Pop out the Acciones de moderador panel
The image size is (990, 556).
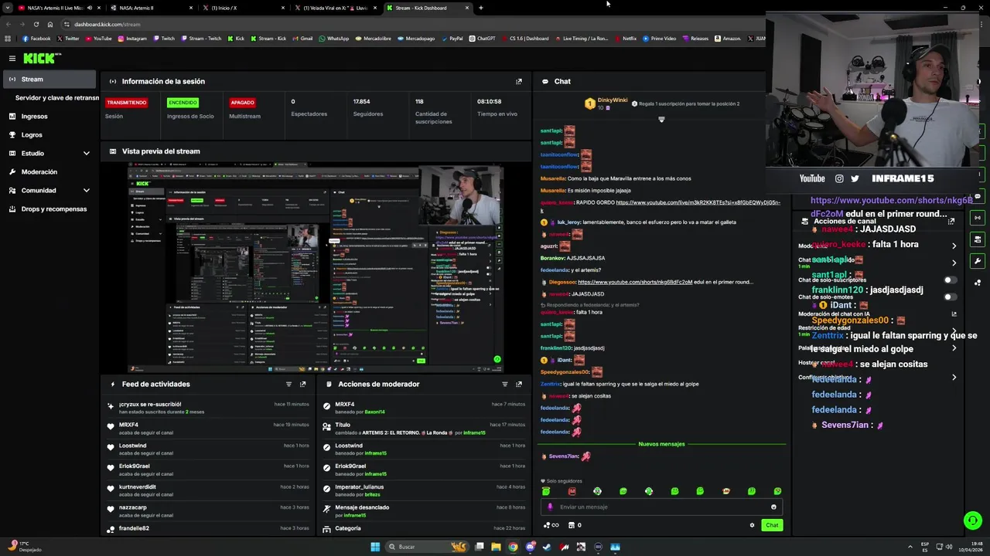click(519, 384)
